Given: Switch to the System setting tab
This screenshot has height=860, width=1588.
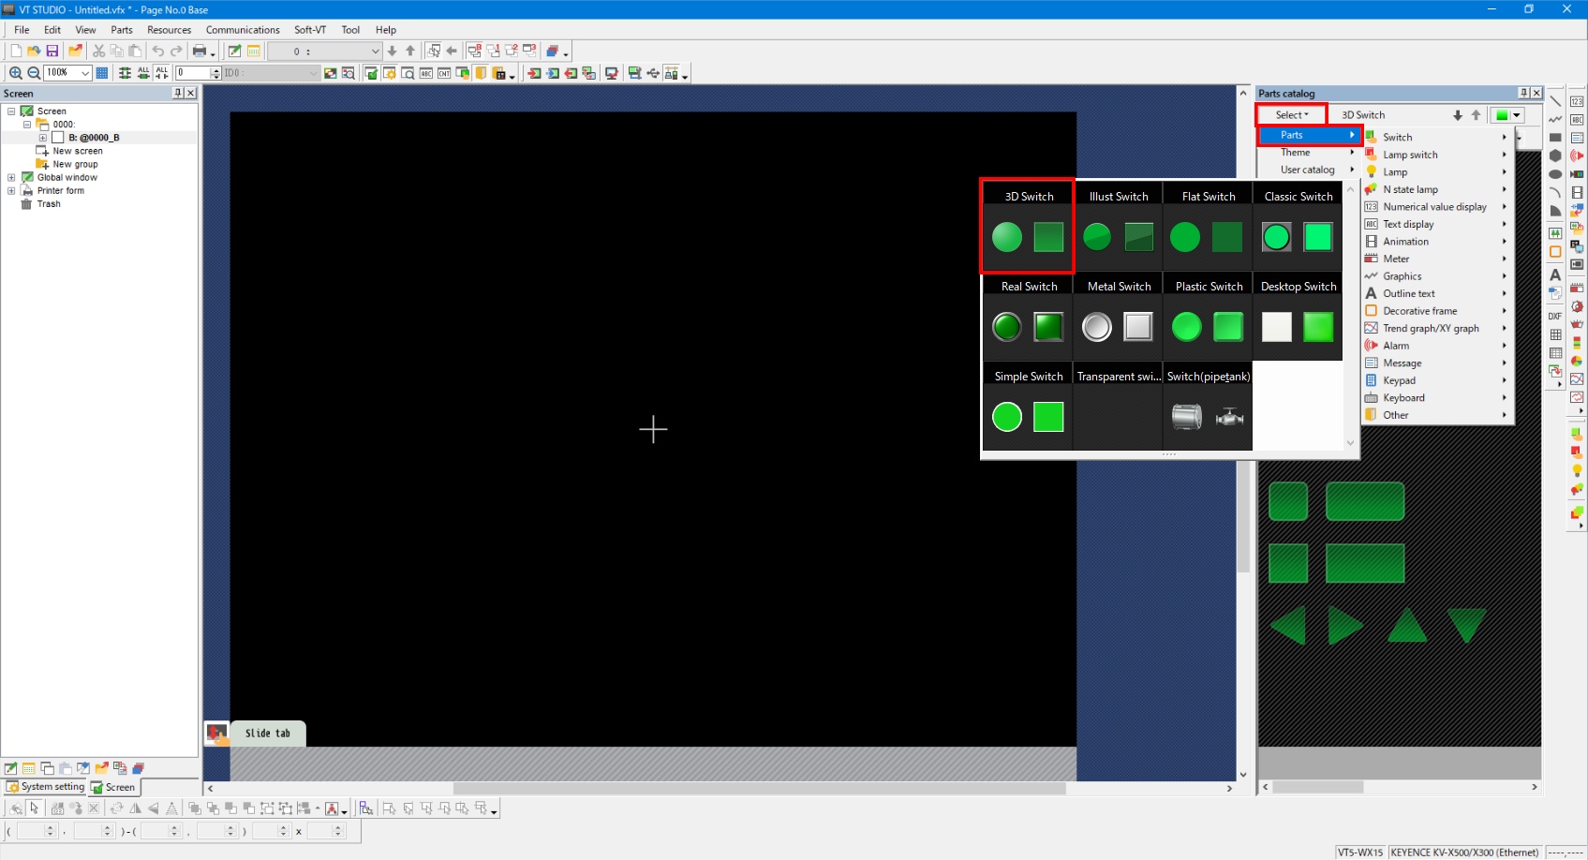Looking at the screenshot, I should click(45, 787).
